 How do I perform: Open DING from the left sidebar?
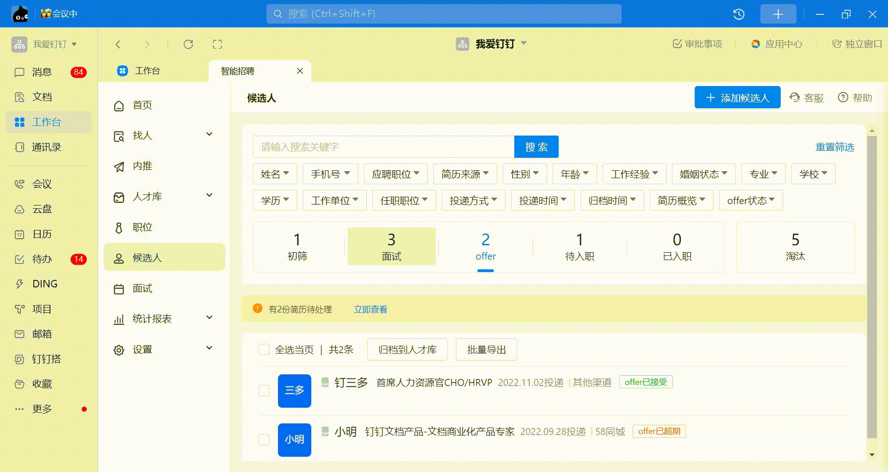pos(45,284)
